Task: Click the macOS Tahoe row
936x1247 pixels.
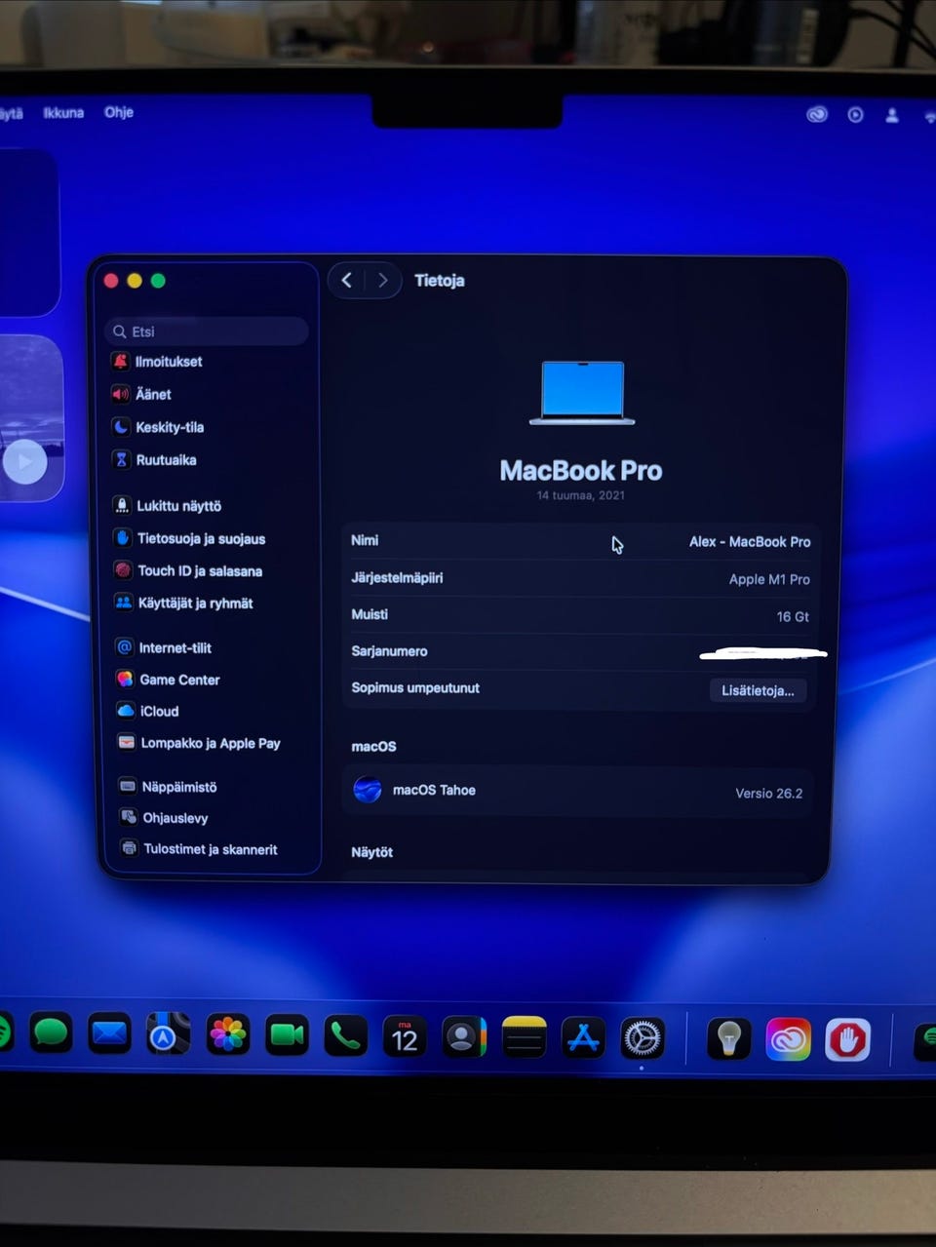Action: (579, 791)
